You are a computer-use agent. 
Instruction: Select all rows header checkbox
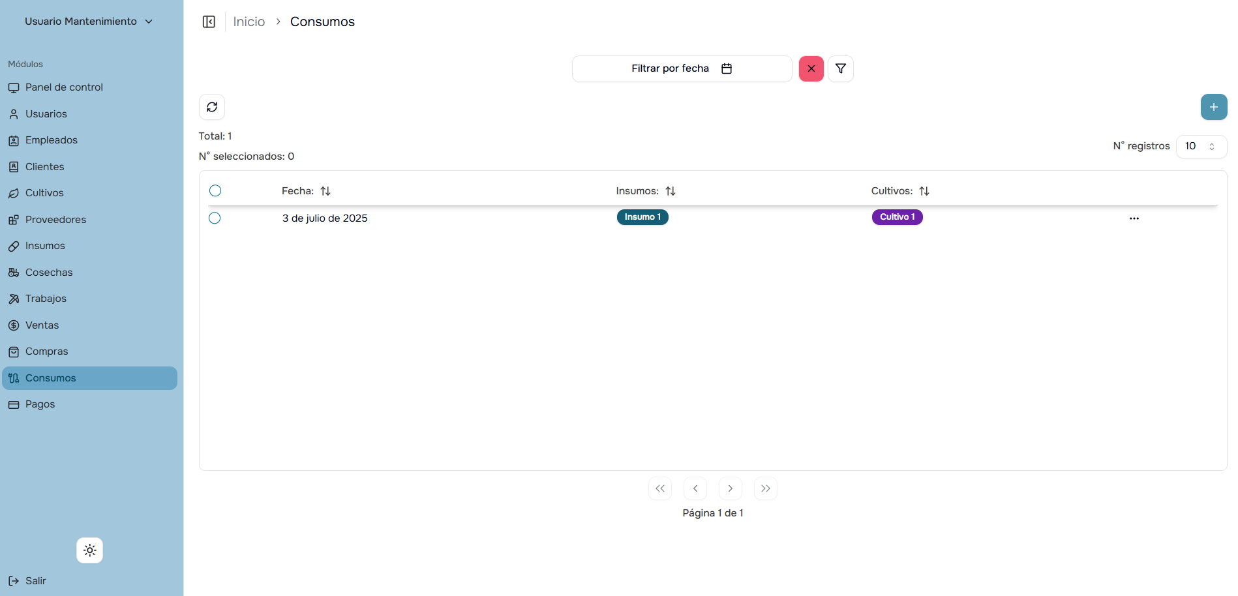pos(215,191)
